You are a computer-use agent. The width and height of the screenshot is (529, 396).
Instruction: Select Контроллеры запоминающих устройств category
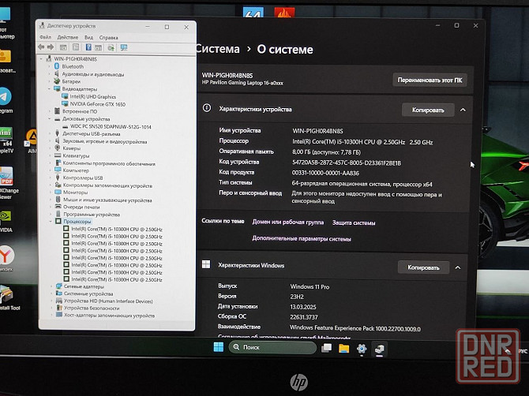[107, 185]
